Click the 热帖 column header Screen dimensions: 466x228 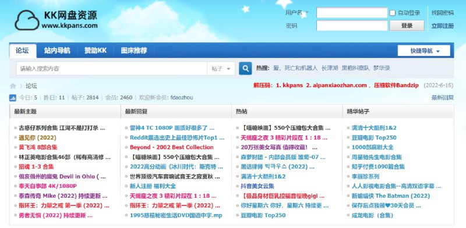click(241, 112)
